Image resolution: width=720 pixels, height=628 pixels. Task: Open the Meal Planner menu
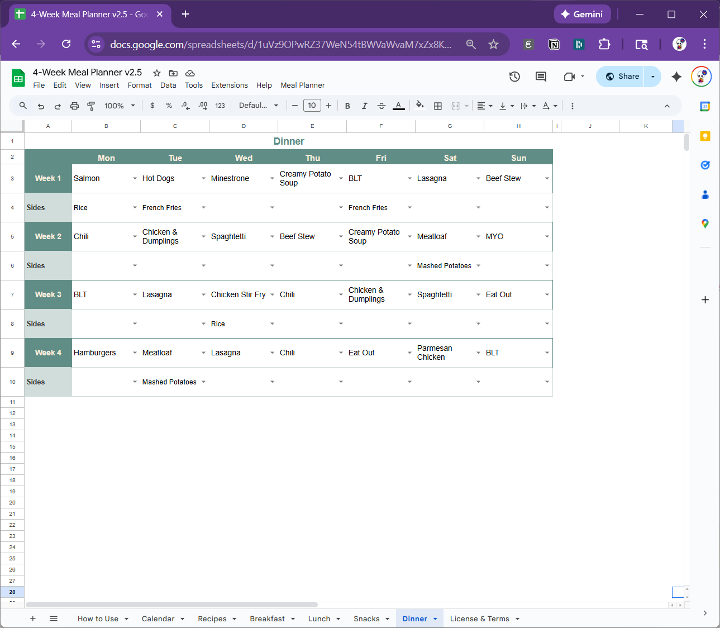302,85
